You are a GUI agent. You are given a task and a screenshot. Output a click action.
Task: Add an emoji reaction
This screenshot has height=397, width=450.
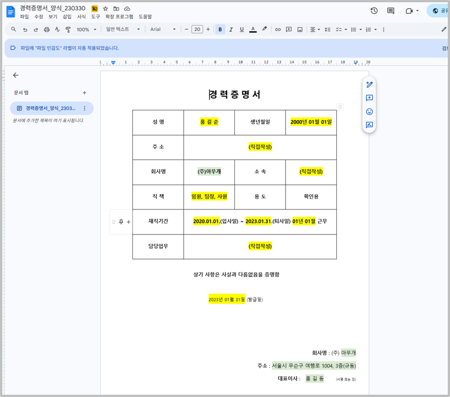click(369, 111)
